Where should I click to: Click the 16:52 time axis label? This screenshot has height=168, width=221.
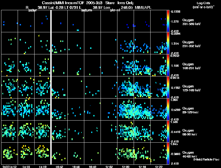pos(59,167)
